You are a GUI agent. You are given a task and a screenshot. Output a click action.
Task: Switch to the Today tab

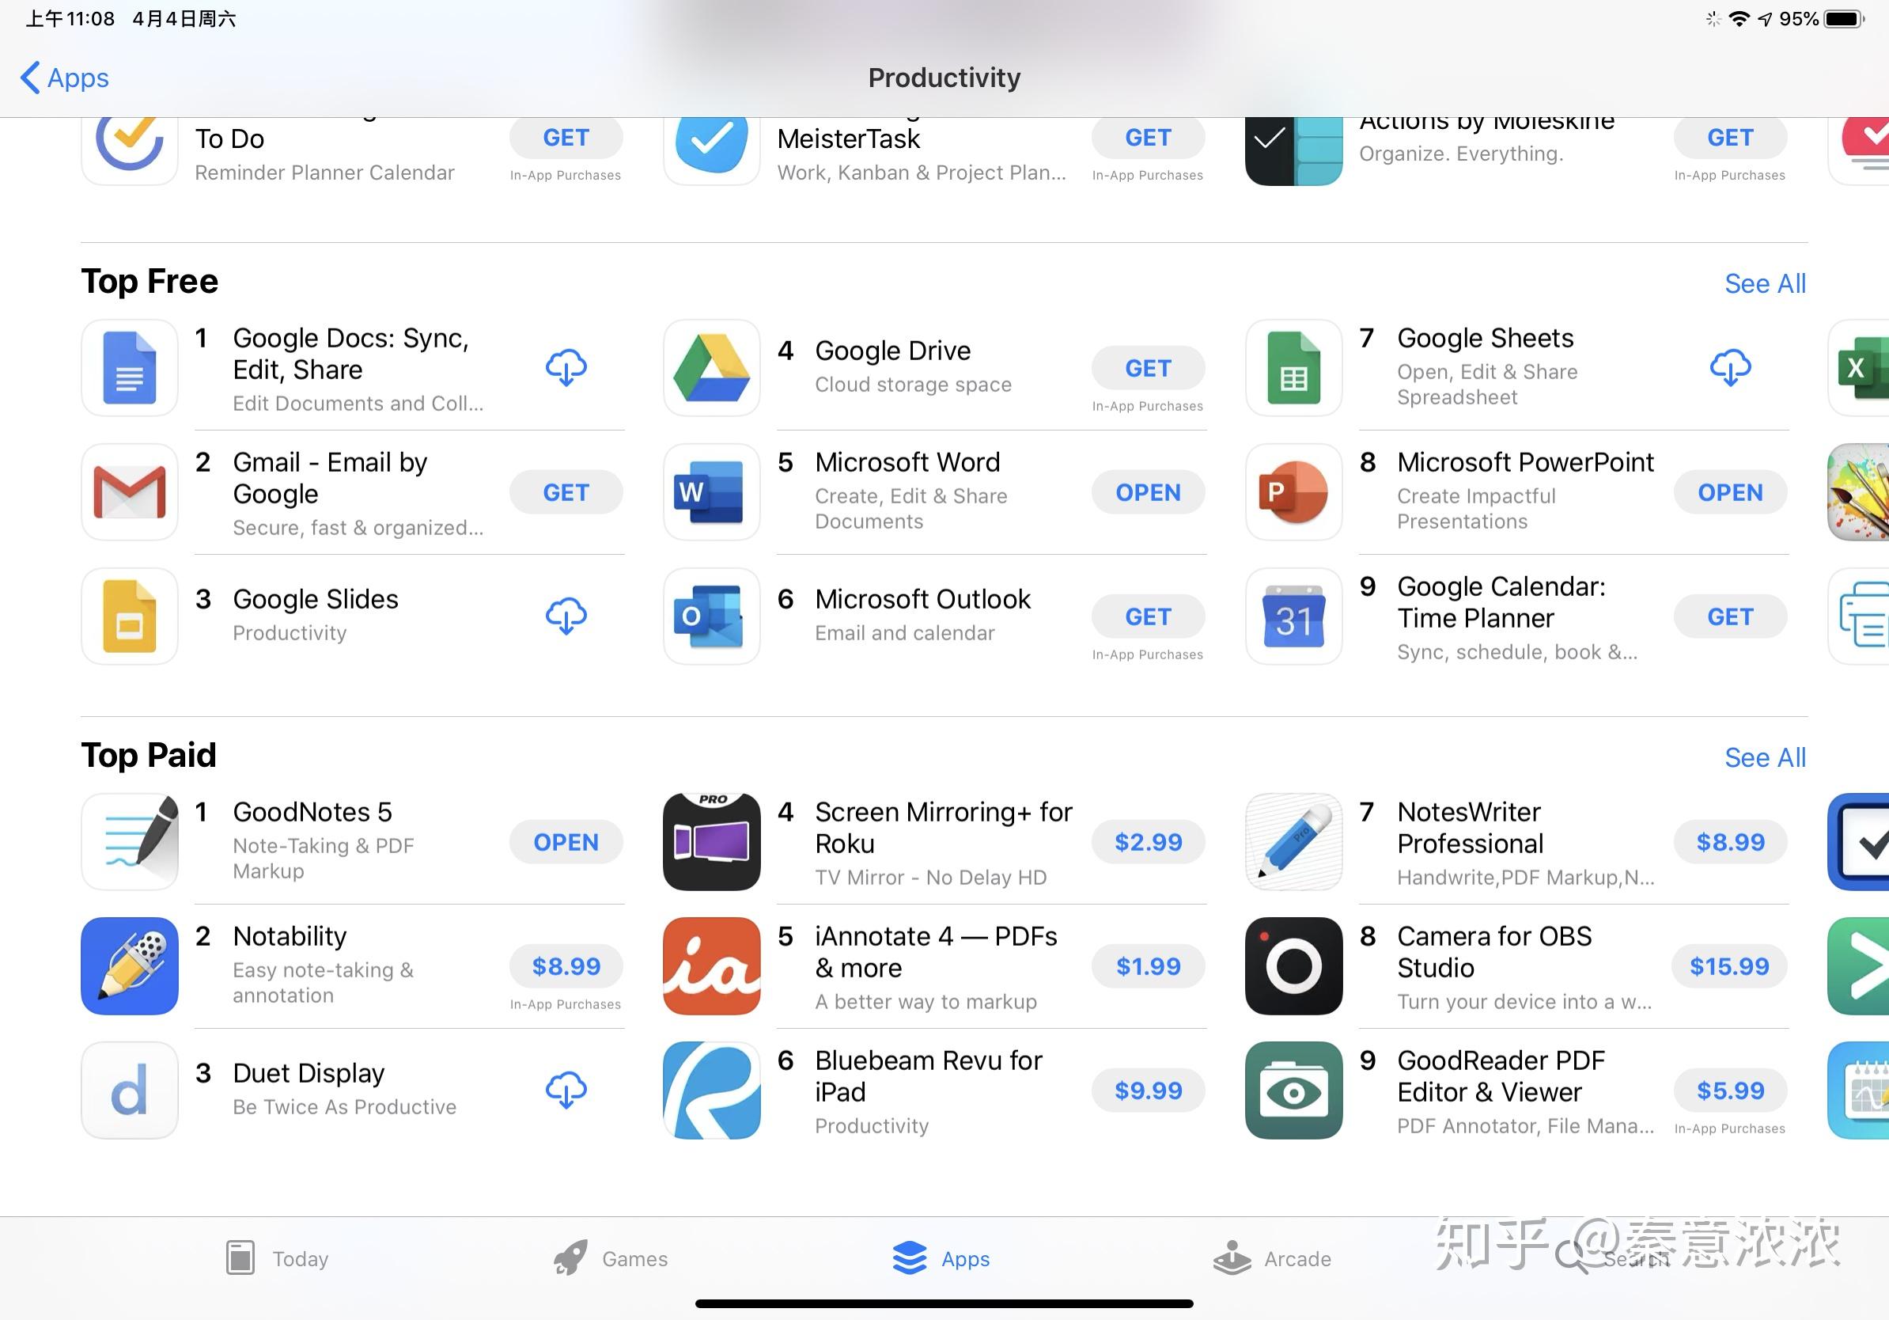pos(278,1258)
